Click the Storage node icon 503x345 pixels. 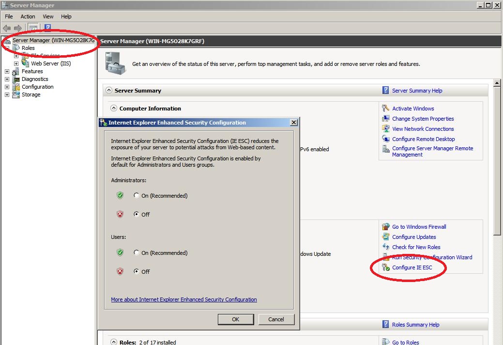(x=15, y=94)
